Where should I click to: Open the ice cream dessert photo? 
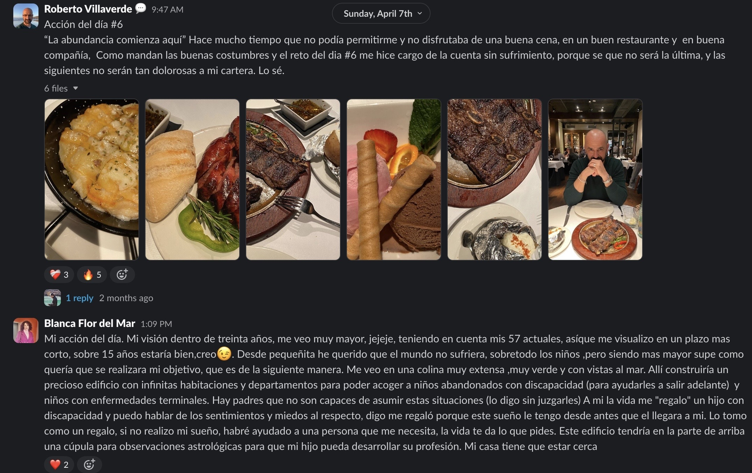[x=394, y=180]
